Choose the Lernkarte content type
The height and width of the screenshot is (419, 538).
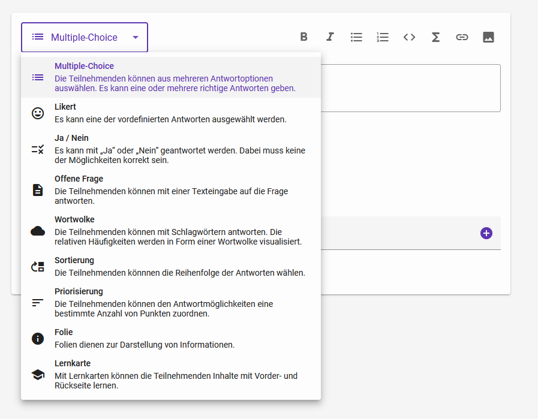(x=171, y=375)
